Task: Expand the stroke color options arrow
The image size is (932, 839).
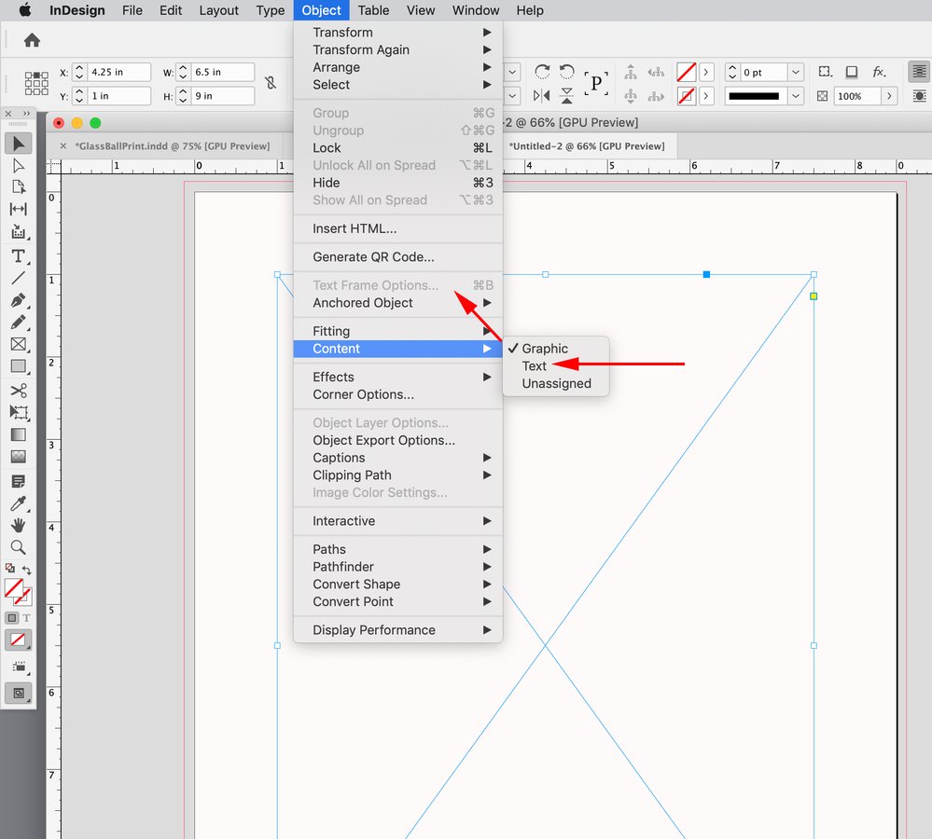Action: pyautogui.click(x=706, y=96)
